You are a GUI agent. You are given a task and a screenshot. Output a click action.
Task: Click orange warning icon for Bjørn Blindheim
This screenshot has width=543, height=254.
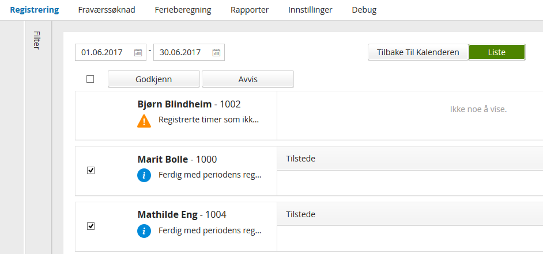[x=144, y=121]
